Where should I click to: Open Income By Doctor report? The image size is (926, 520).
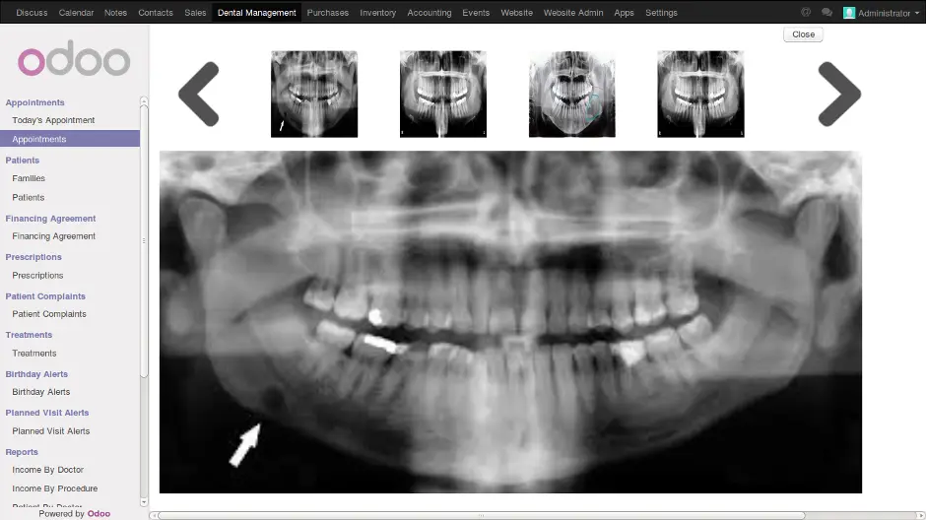coord(48,470)
